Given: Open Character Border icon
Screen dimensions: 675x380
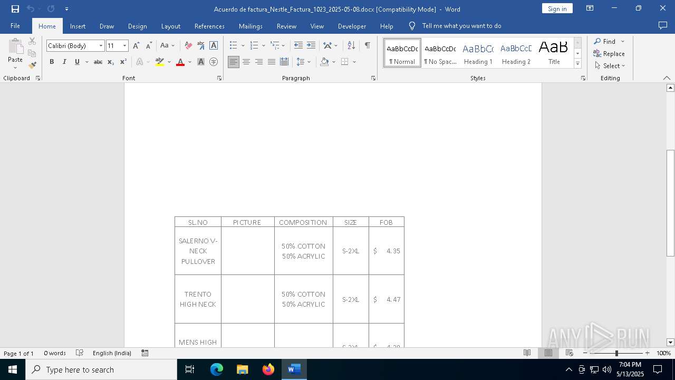Looking at the screenshot, I should [214, 46].
